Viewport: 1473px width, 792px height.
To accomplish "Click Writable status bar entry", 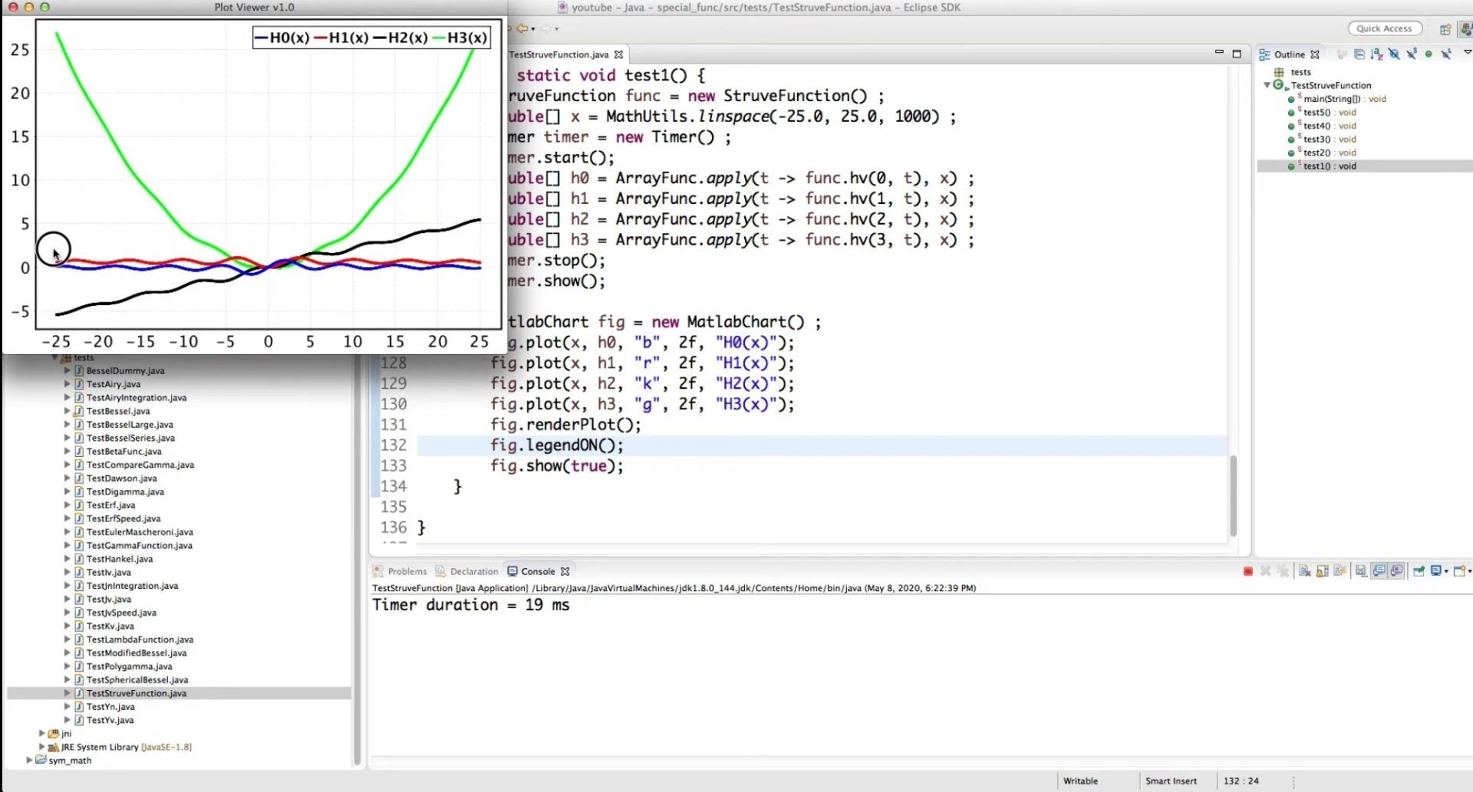I will coord(1080,780).
